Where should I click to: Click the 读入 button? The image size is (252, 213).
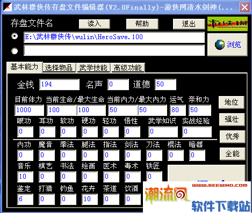(95, 24)
